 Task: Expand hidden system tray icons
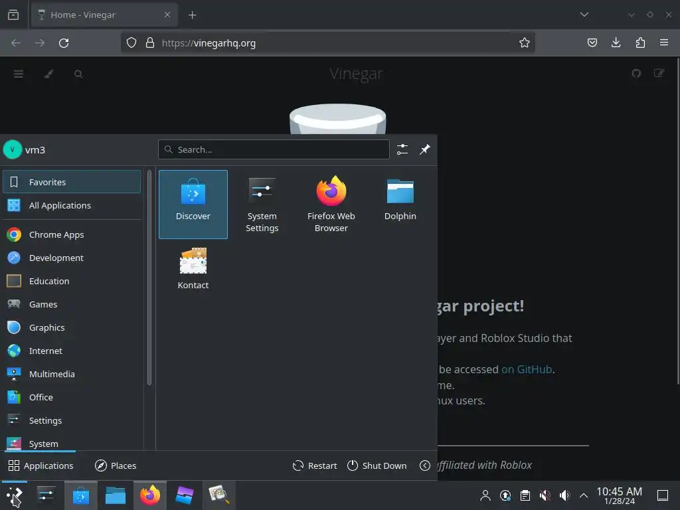point(584,495)
